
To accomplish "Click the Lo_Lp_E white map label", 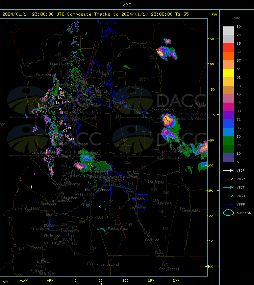I will coord(63,102).
